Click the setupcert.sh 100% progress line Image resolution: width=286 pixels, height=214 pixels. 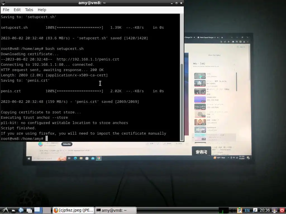tap(82, 28)
